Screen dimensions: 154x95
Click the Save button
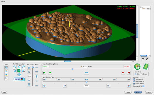(4, 92)
